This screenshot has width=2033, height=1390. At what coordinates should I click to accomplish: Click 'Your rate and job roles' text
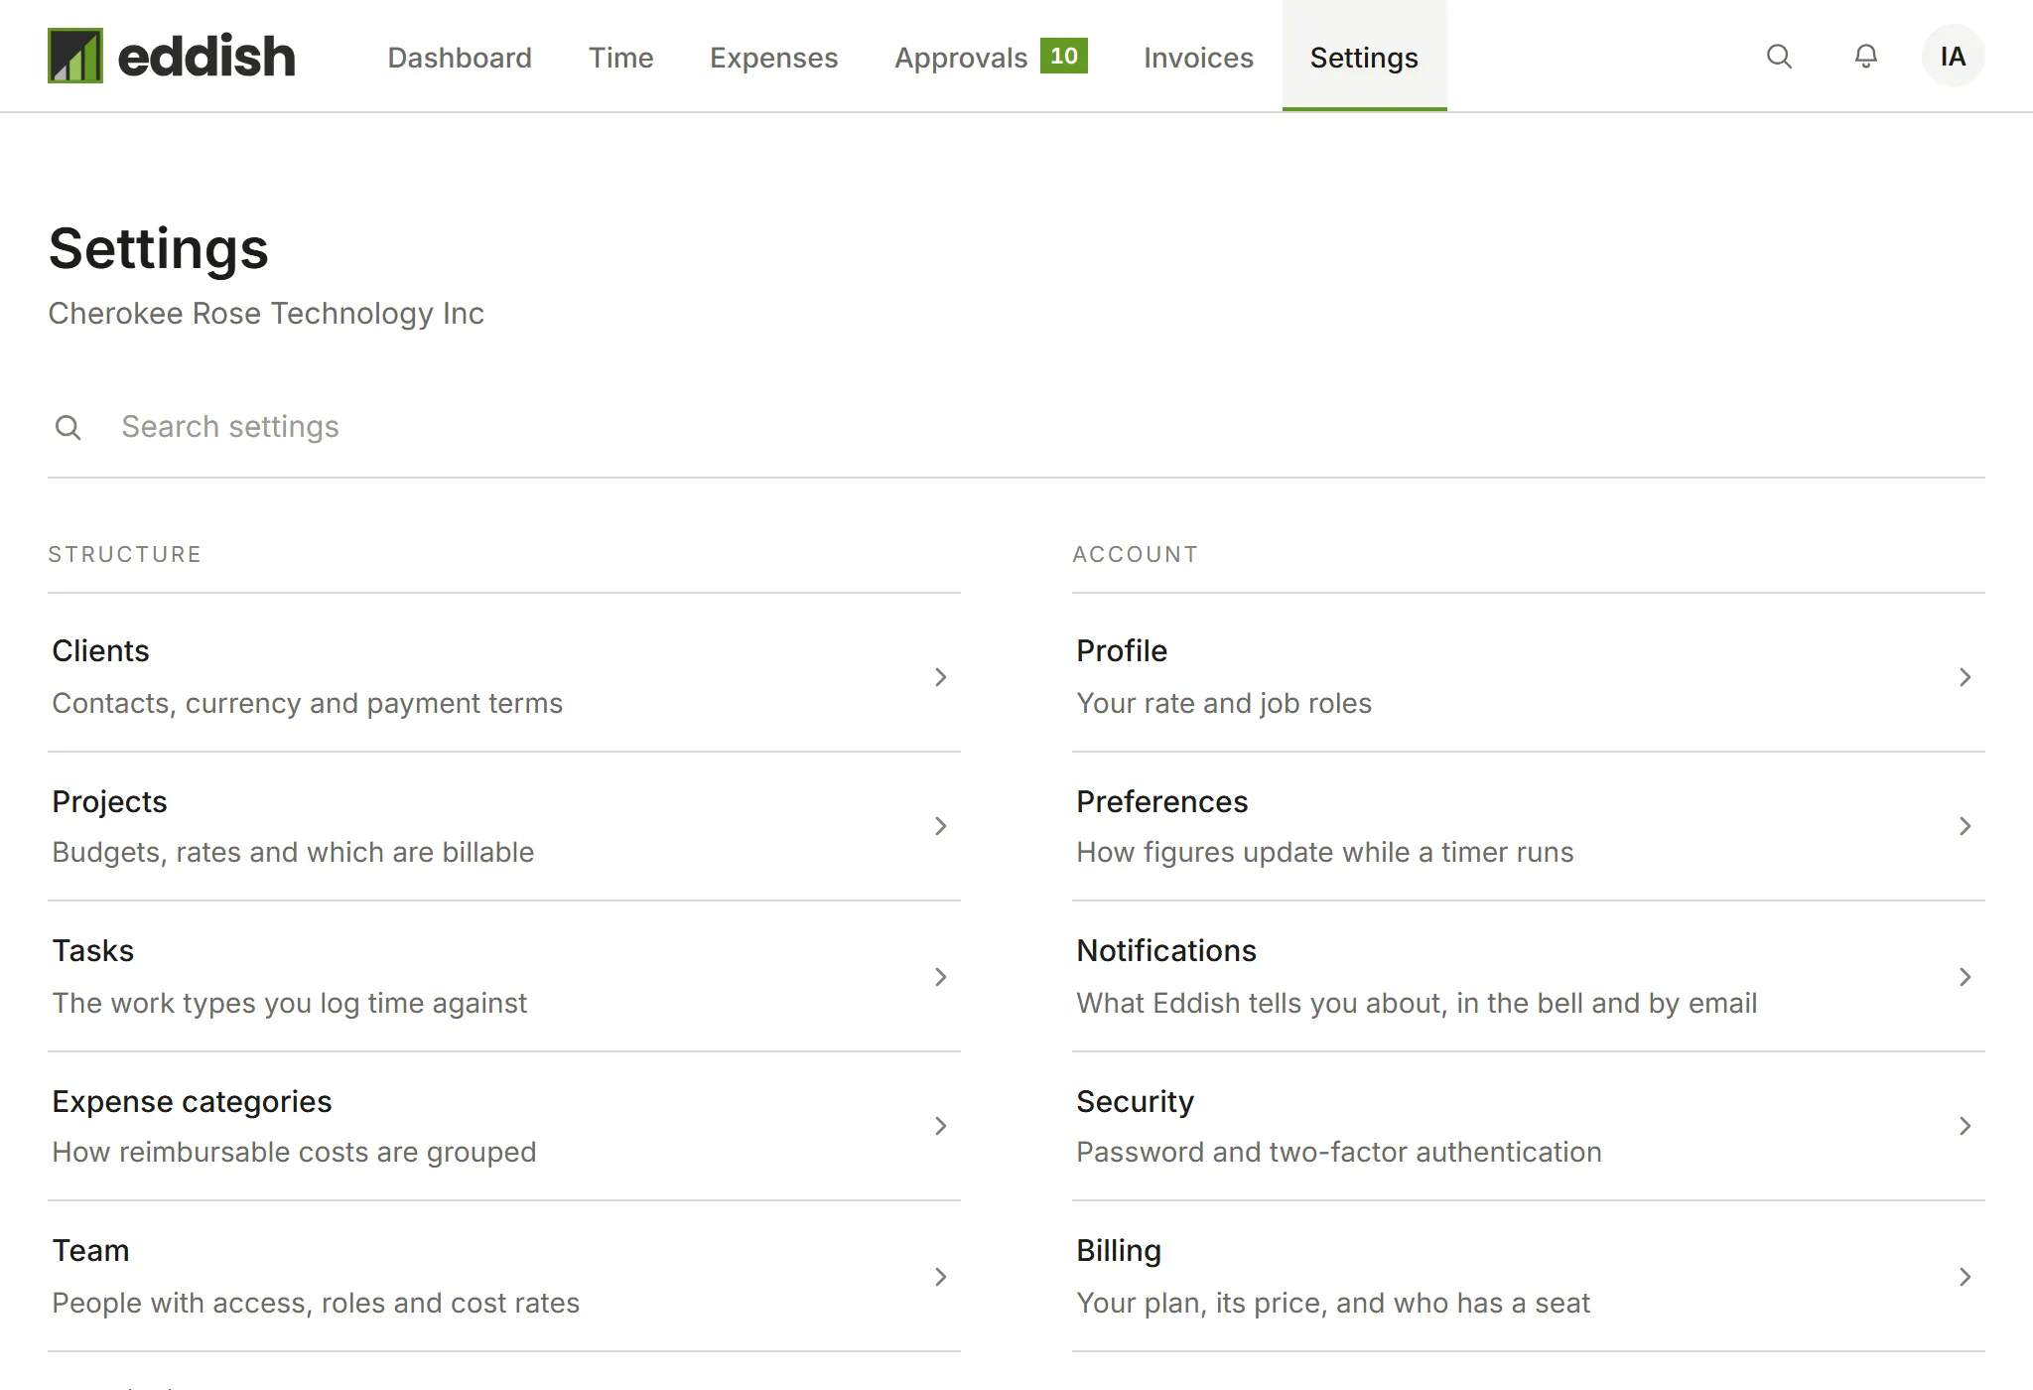(1224, 703)
